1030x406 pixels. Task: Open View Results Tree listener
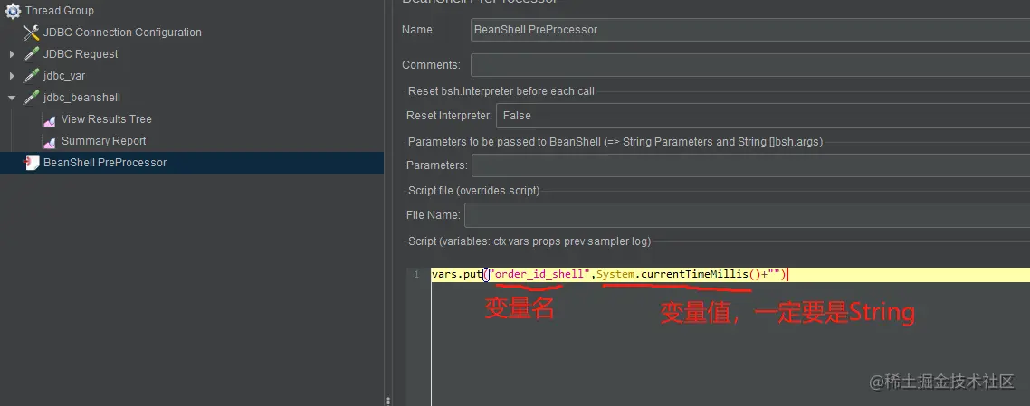pyautogui.click(x=107, y=119)
